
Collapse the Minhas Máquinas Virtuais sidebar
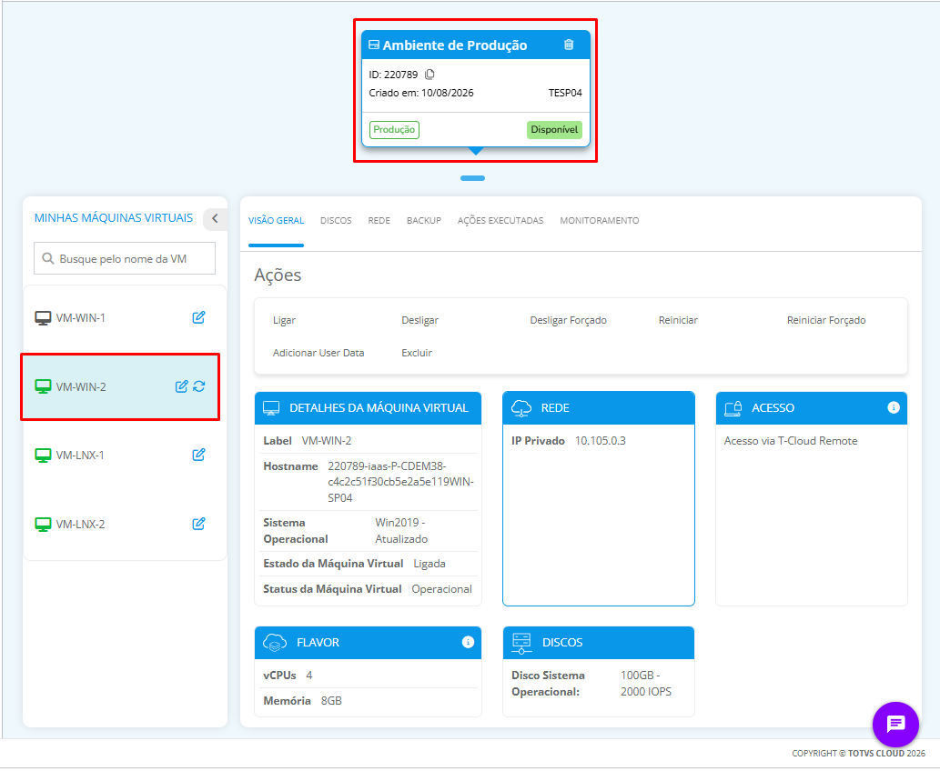point(215,218)
